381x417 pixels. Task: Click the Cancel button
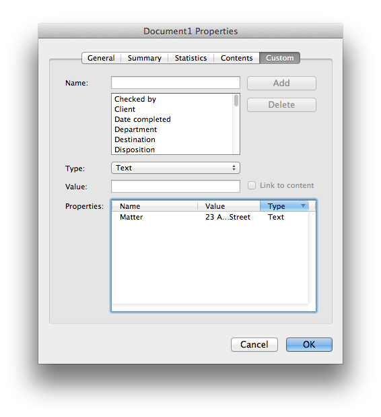click(254, 345)
